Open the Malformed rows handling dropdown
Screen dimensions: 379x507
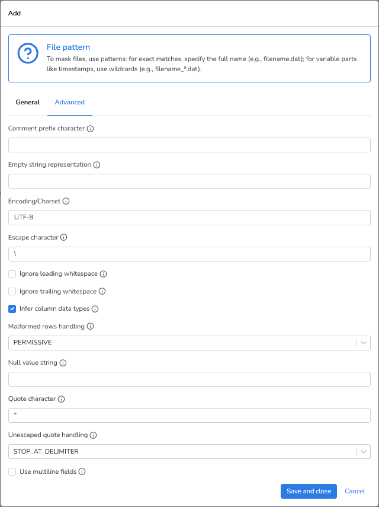(x=364, y=343)
